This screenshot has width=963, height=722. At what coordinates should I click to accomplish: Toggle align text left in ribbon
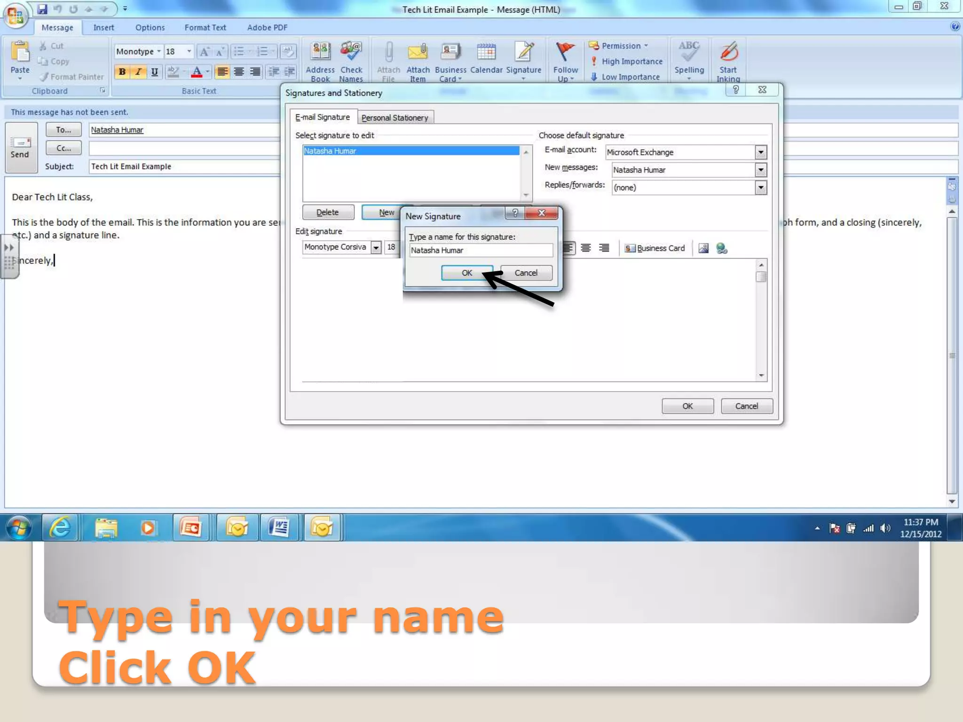[222, 71]
